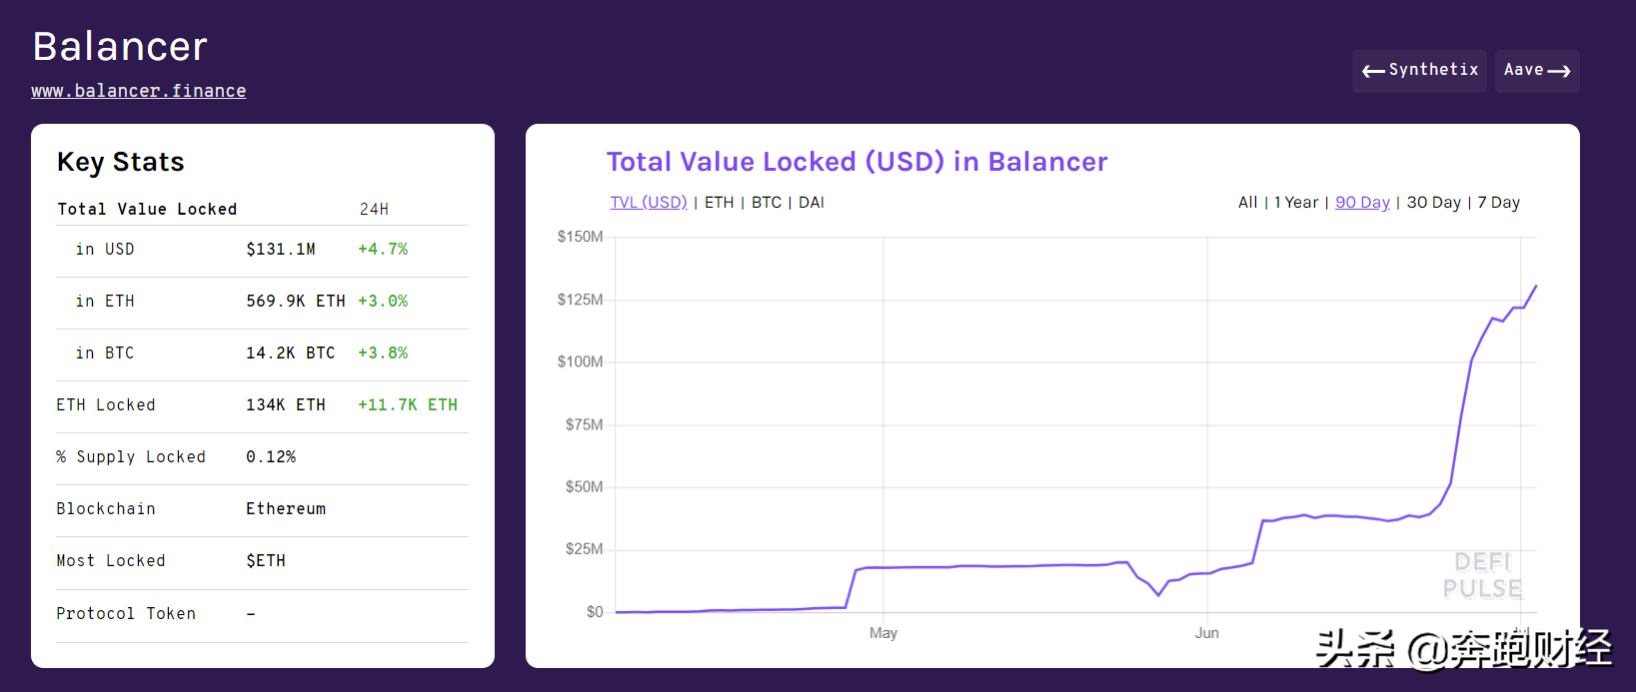Select the Balancer page heading
Screen dimensions: 1636x692
pyautogui.click(x=119, y=46)
